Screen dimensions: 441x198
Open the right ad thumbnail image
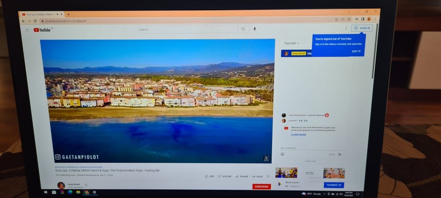coord(334,173)
